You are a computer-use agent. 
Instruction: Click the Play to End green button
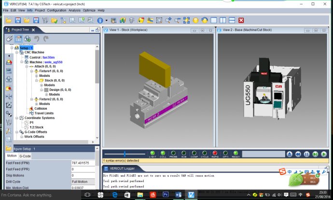(x=324, y=154)
